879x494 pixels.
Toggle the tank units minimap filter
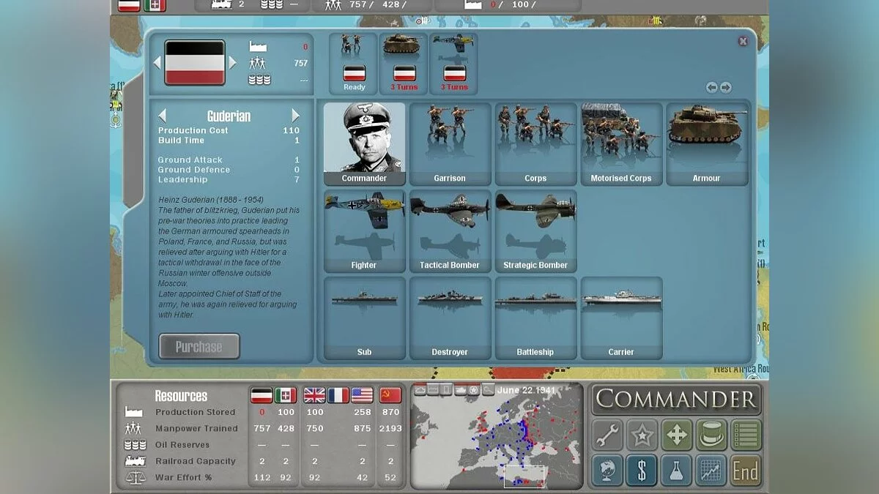click(460, 389)
